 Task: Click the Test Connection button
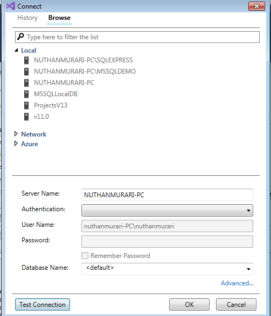click(43, 305)
